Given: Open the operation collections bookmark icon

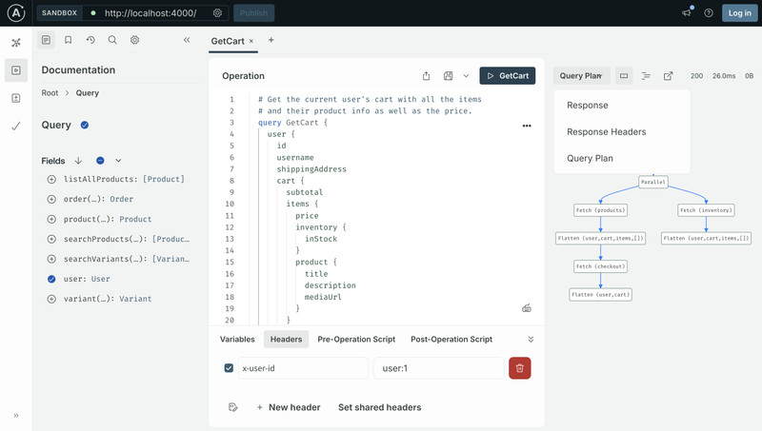Looking at the screenshot, I should point(68,40).
